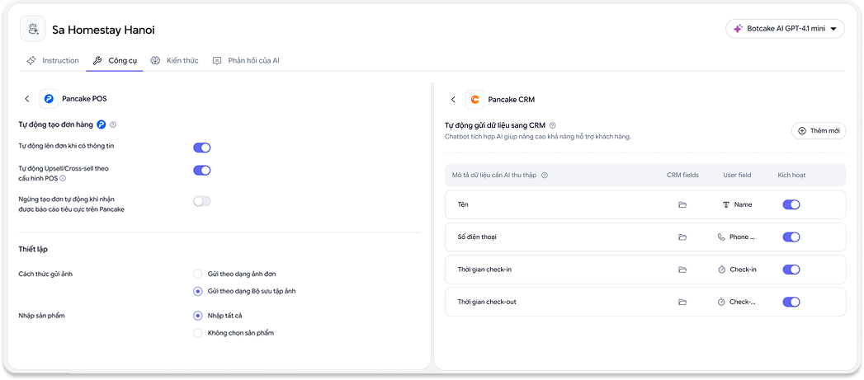
Task: Click the Pancake POS logo icon
Action: click(49, 99)
